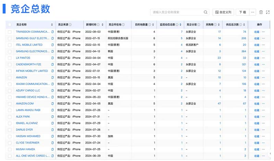The height and width of the screenshot is (161, 274).
Task: Info icon next to 新增时间 header
Action: [x=98, y=25]
